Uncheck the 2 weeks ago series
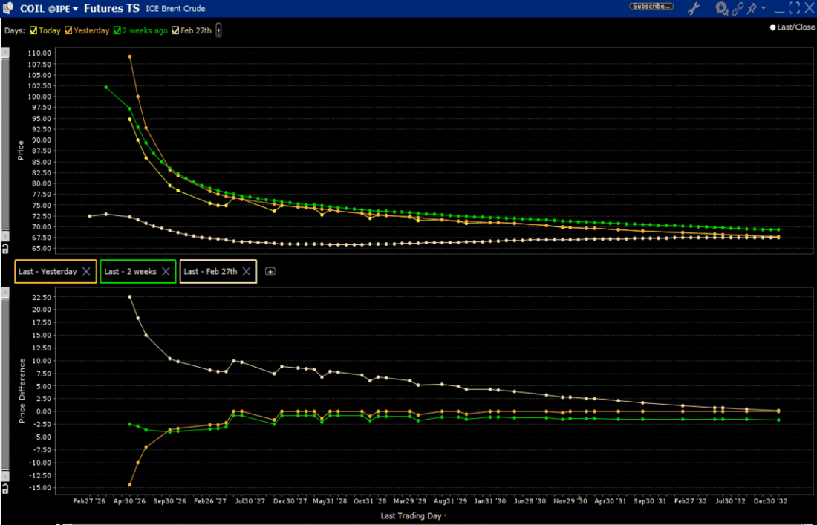Screen dimensions: 817x525 [117, 30]
